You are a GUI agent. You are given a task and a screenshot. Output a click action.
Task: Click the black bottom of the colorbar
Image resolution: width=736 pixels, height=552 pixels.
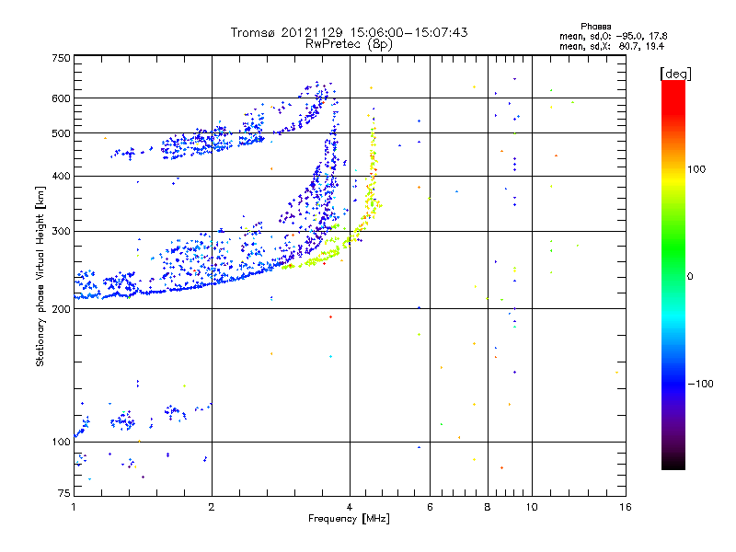pos(673,463)
